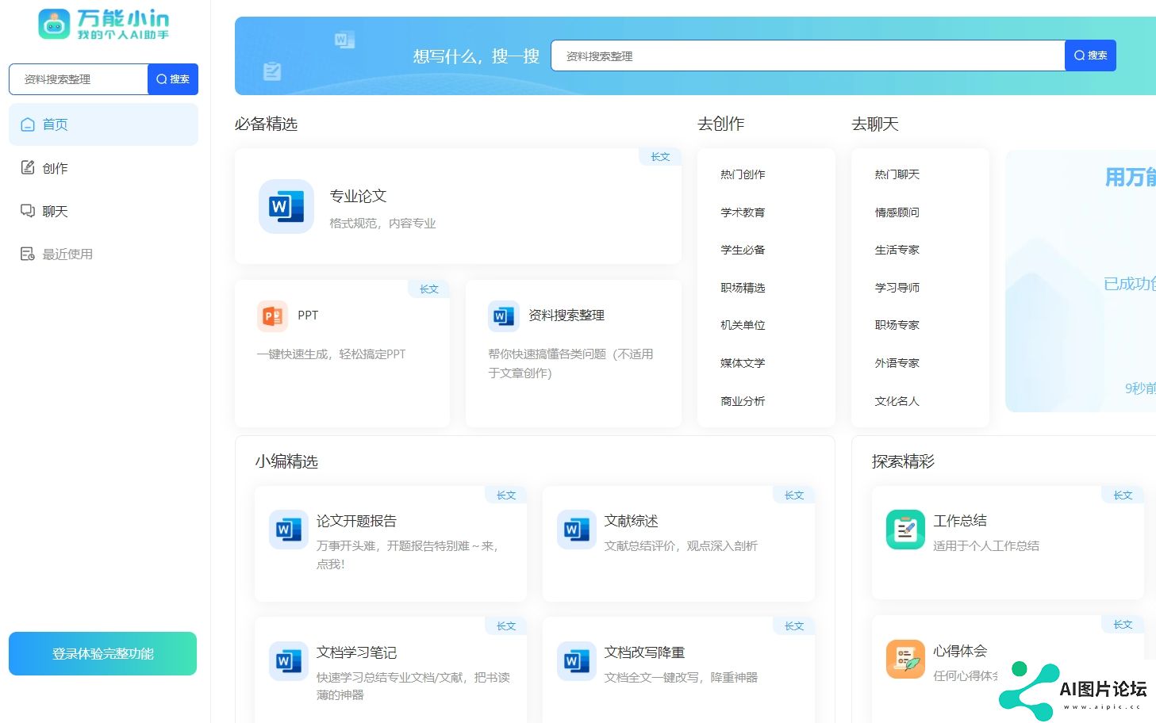Open 文档学习笔记 title

point(356,652)
